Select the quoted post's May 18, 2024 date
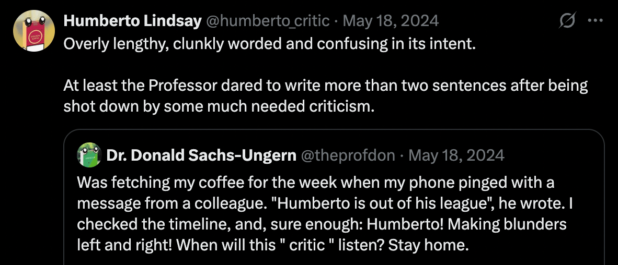The width and height of the screenshot is (618, 265). (x=456, y=155)
